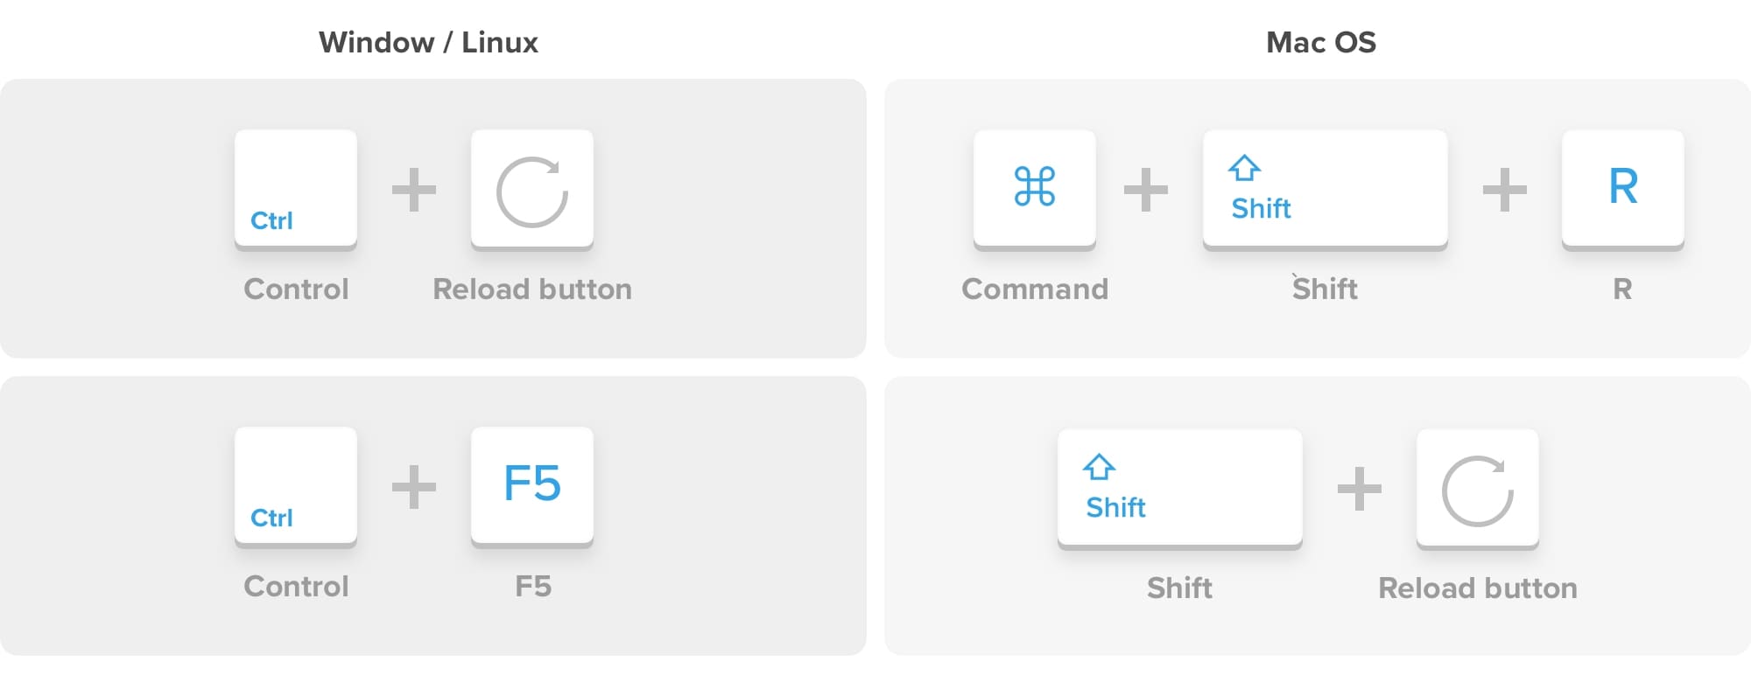
Task: Click the Ctrl key next to F5
Action: tap(296, 486)
